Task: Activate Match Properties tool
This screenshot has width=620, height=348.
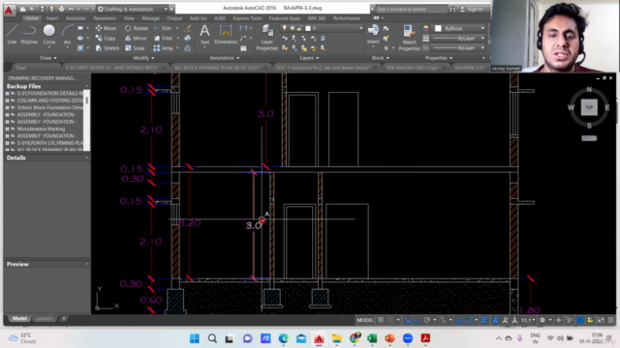Action: coord(409,38)
